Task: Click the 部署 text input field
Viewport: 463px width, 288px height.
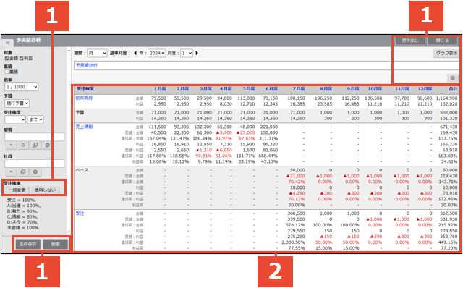Action: (x=34, y=137)
